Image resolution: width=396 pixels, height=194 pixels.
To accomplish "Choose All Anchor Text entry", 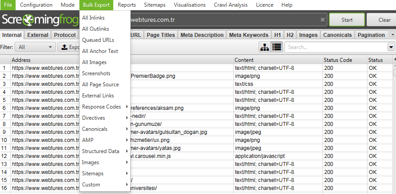I will 105,51.
